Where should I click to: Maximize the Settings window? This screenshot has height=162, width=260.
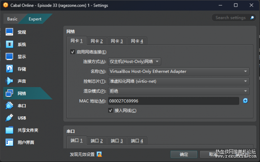click(x=235, y=5)
